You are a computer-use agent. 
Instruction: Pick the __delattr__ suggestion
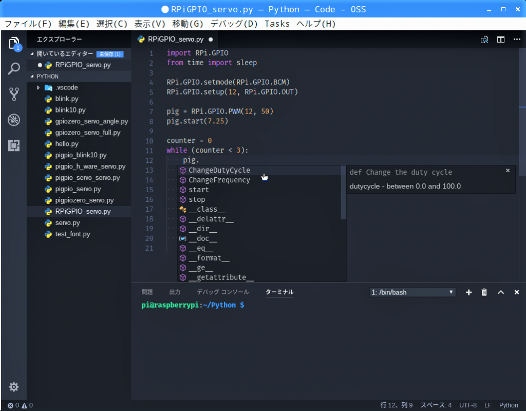pos(259,219)
